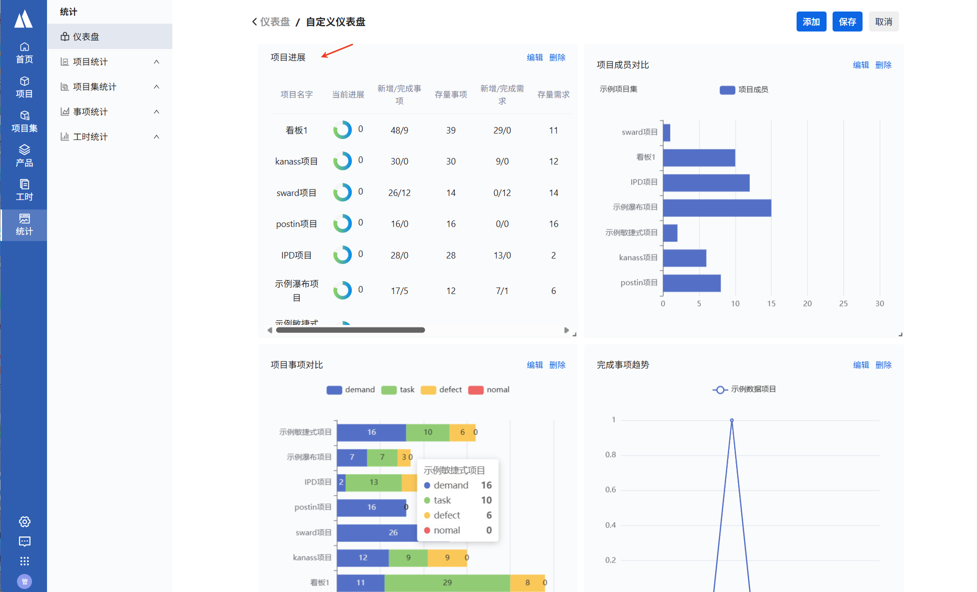Click the user avatar at bottom left

[24, 581]
